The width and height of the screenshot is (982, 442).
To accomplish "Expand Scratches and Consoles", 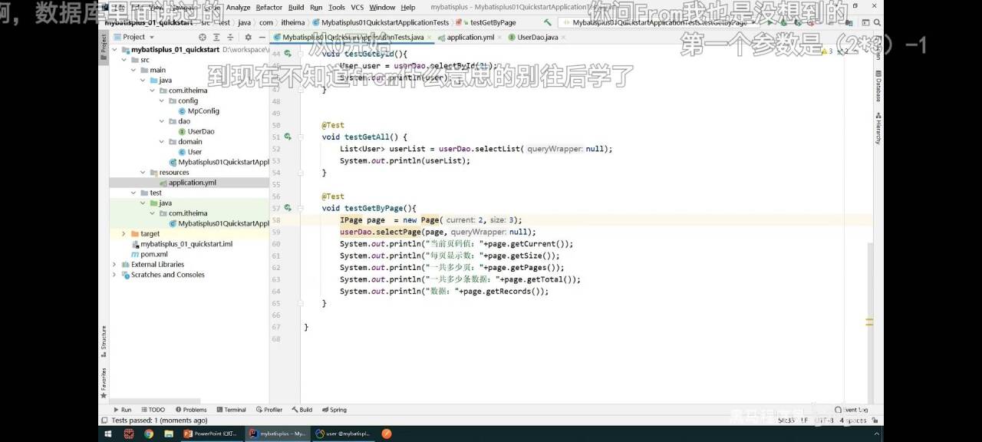I will [x=115, y=275].
